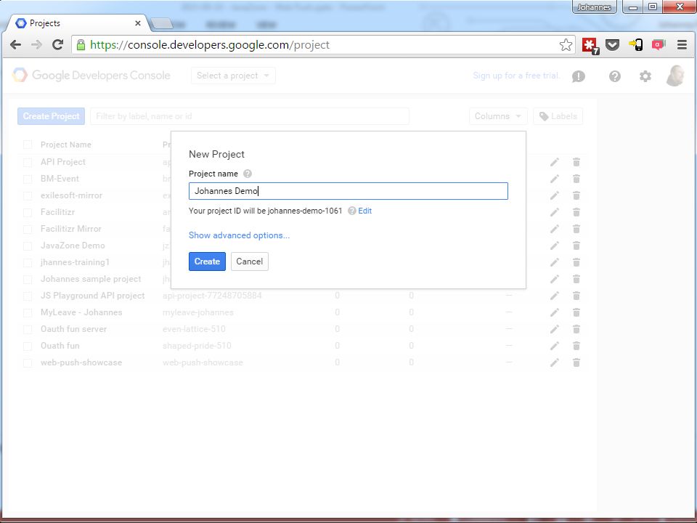
Task: Click the JavaZone Demo project name
Action: coord(73,246)
